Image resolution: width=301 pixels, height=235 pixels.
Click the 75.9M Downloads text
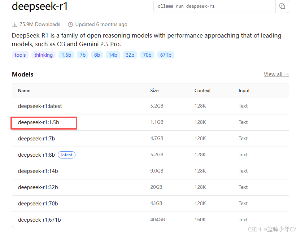click(x=40, y=25)
